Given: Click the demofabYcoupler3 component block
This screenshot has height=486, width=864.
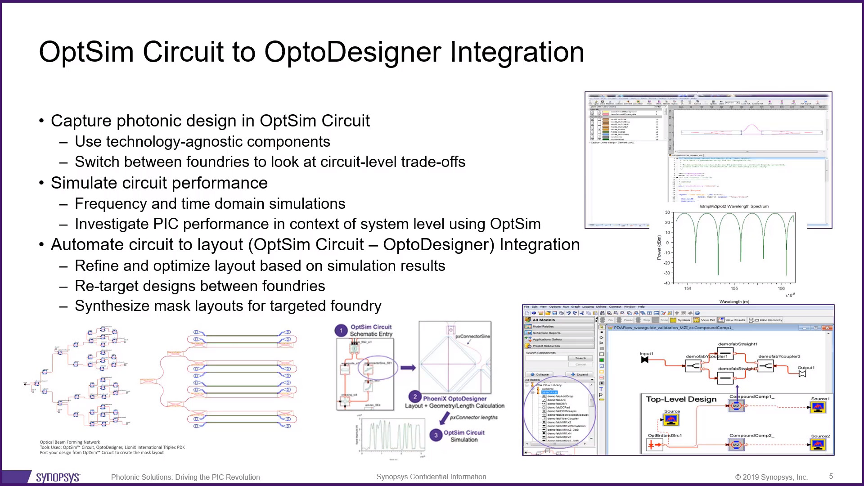Looking at the screenshot, I should click(x=765, y=366).
